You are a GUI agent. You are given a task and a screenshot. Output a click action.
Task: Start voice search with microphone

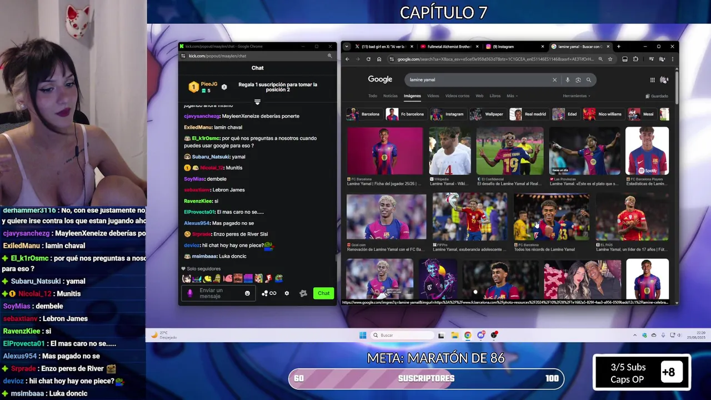coord(567,79)
